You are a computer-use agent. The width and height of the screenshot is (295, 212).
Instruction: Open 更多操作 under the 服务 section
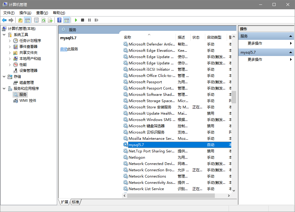click(x=266, y=43)
